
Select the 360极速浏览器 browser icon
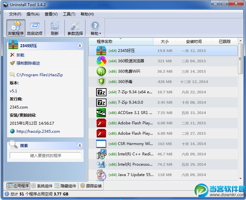click(x=101, y=61)
